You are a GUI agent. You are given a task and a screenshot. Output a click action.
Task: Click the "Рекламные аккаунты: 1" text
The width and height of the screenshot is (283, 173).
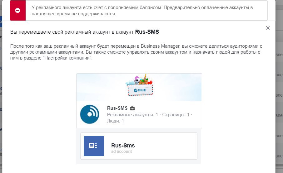tap(132, 115)
